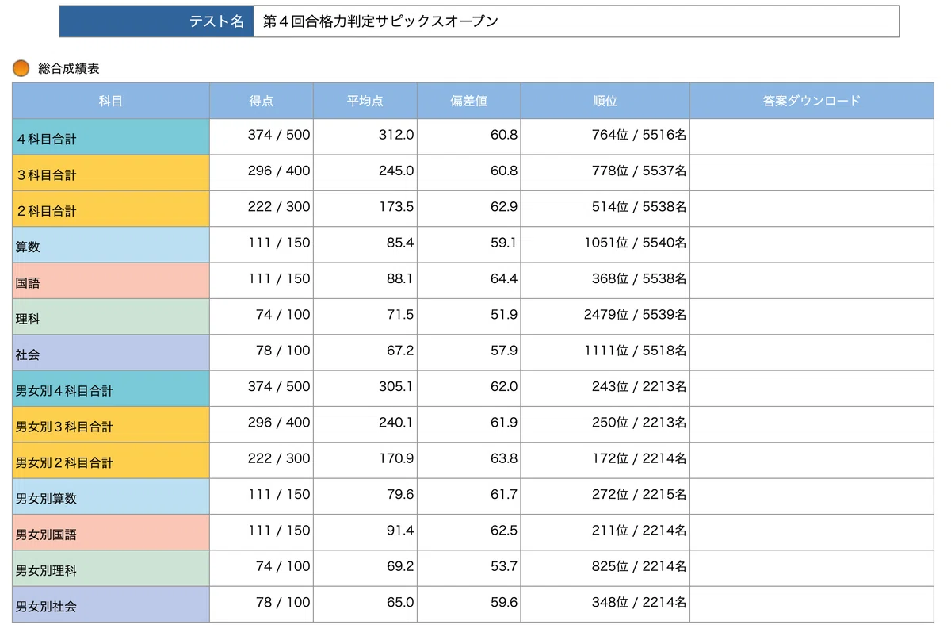Click the 答案ダウンロード column header

click(812, 101)
